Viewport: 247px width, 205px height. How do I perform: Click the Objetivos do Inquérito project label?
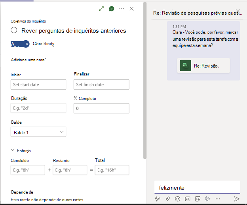tap(28, 21)
